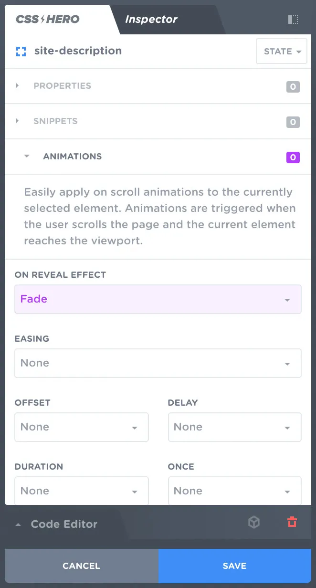Click the SNIPPETS counter badge
Screen dimensions: 316x588
[x=293, y=122]
